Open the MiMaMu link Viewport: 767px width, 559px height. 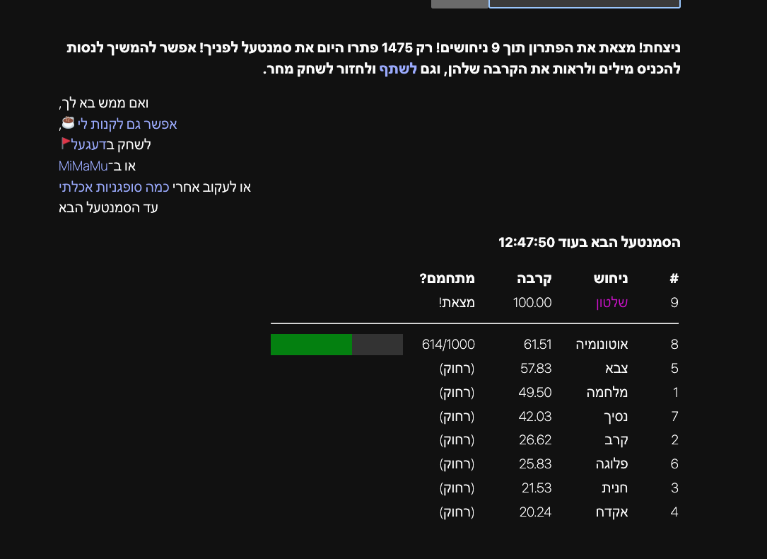83,166
